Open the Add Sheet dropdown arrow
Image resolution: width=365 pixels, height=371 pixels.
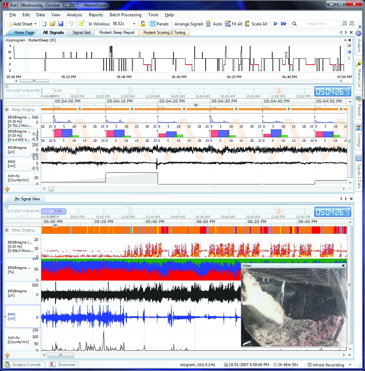click(x=36, y=24)
